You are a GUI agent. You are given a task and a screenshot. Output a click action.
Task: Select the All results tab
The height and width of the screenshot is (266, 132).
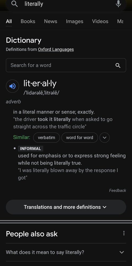coord(9,21)
